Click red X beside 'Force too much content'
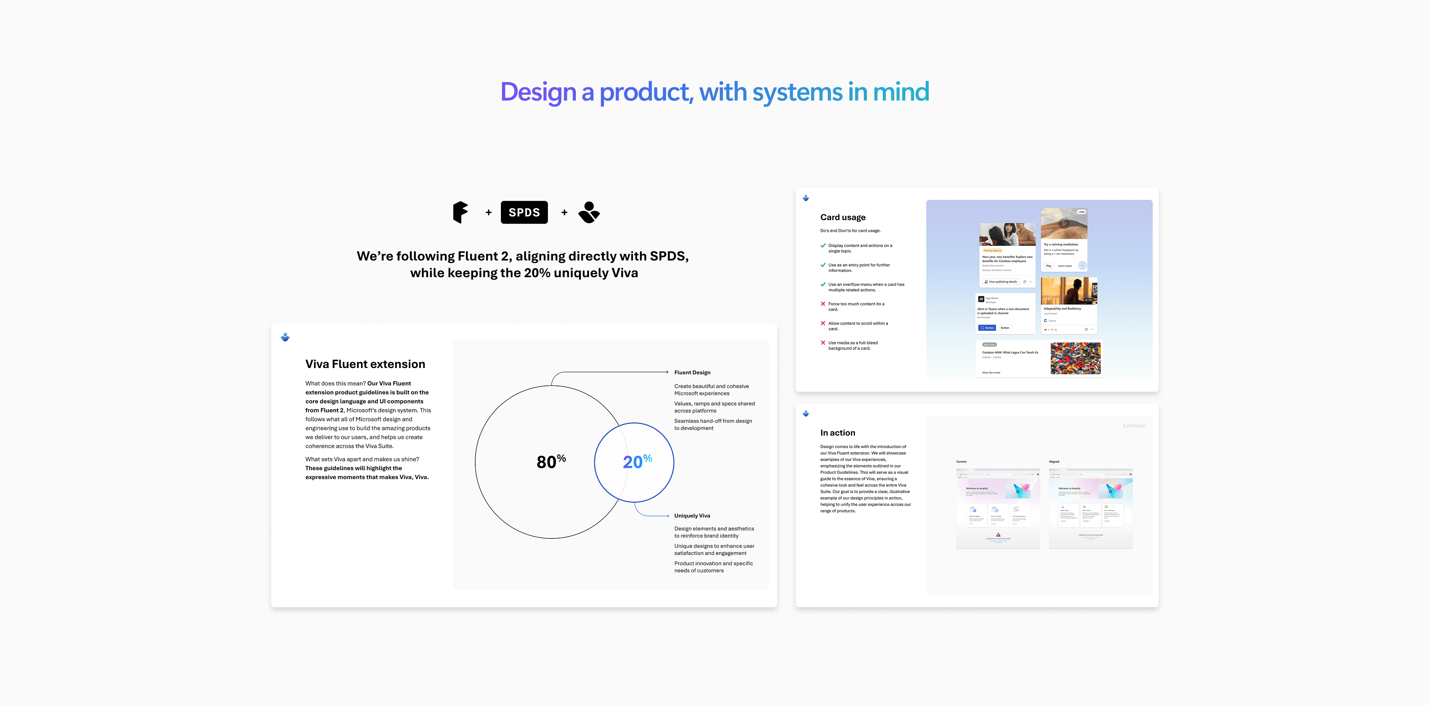Viewport: 1430px width, 705px height. (823, 304)
